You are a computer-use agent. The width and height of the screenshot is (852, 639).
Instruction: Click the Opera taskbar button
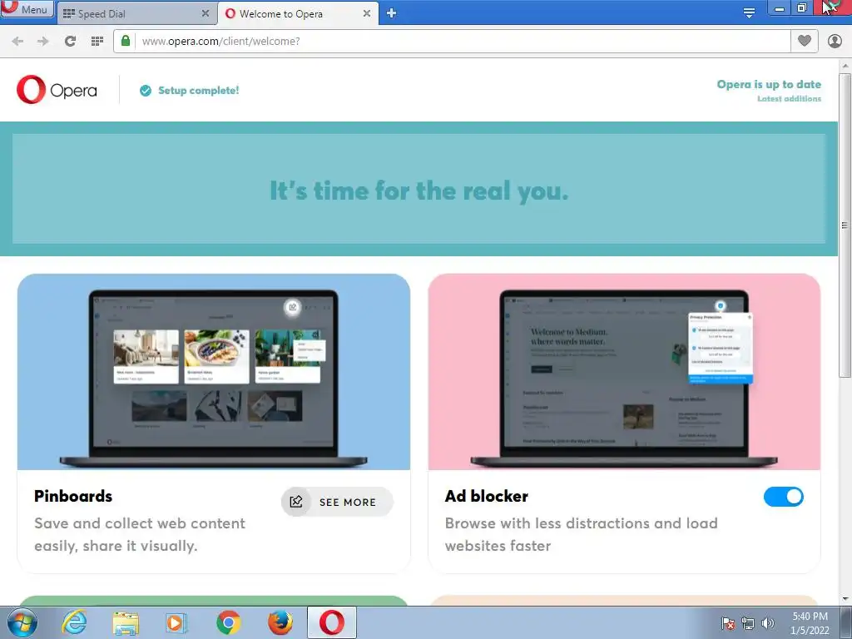pos(331,622)
